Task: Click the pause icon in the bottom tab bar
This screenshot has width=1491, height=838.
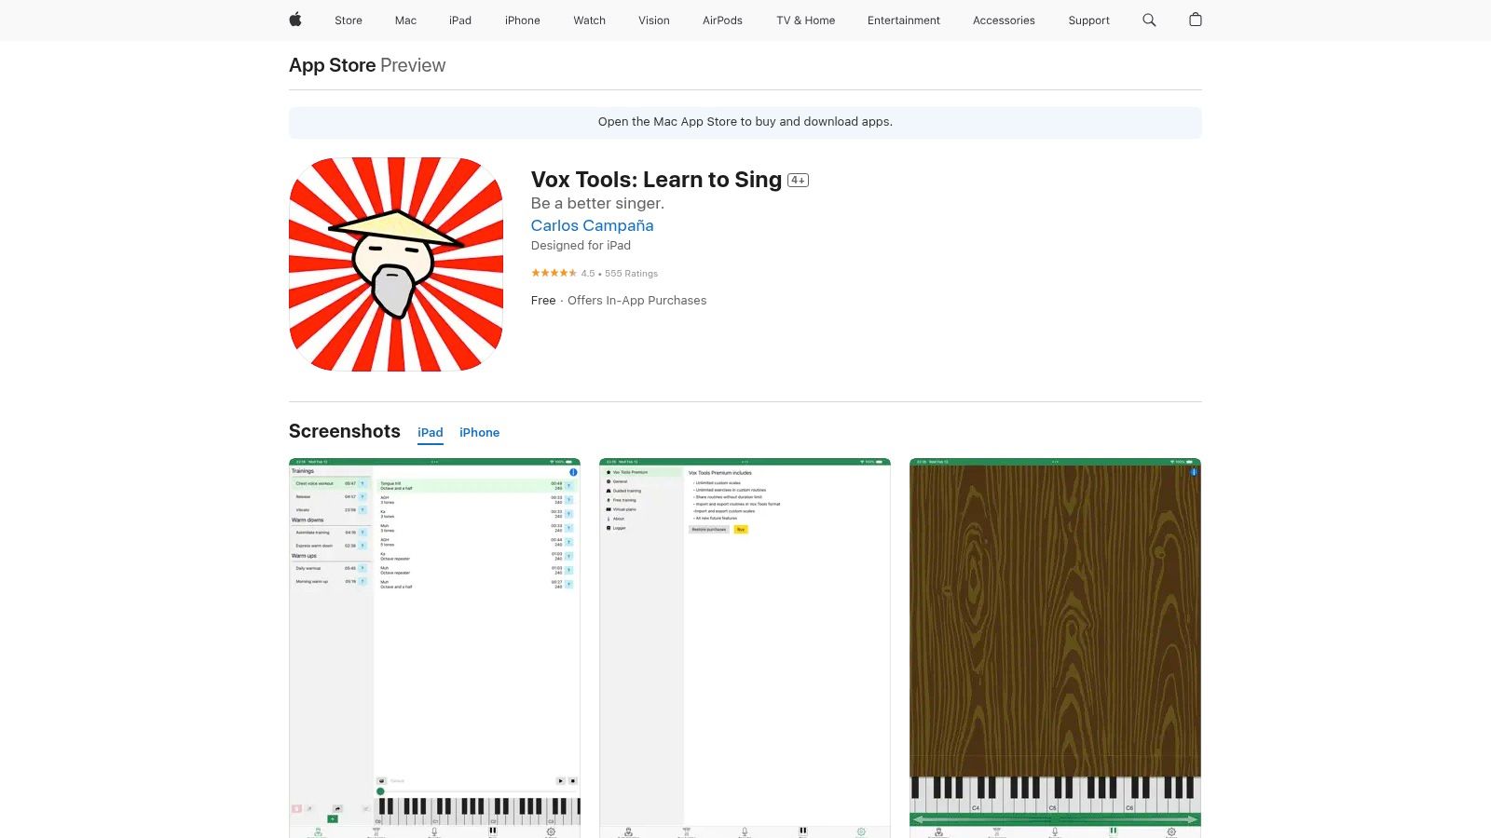Action: click(492, 831)
